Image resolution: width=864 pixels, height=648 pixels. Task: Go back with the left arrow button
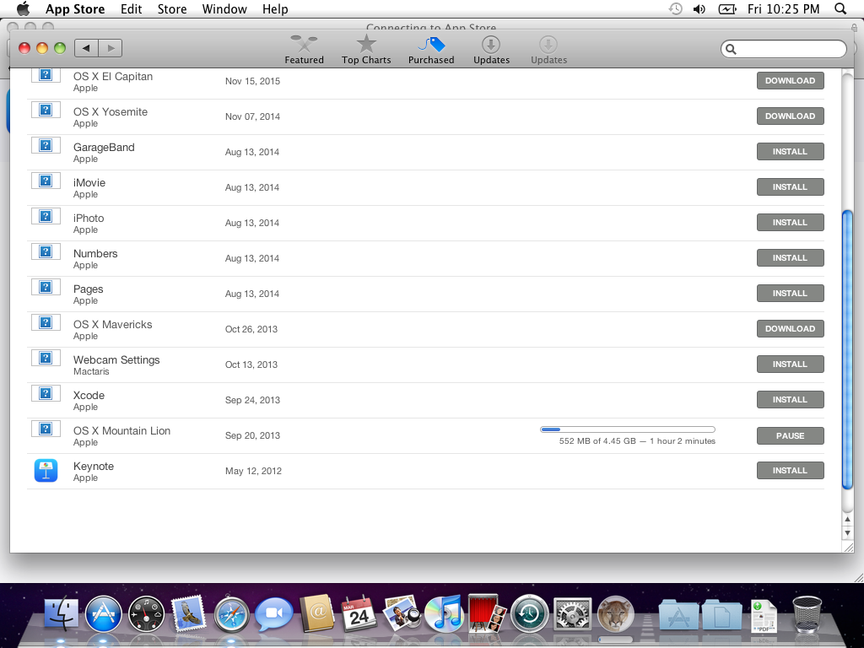(87, 48)
